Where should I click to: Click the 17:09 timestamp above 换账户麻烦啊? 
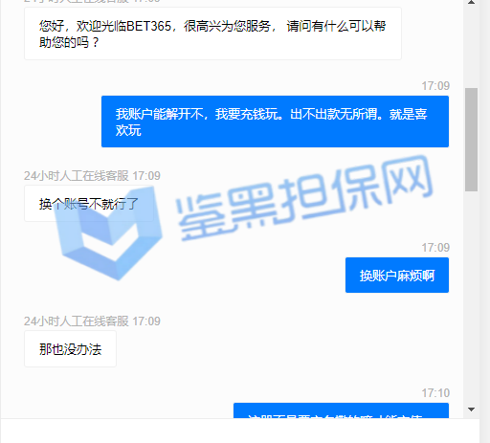[435, 248]
